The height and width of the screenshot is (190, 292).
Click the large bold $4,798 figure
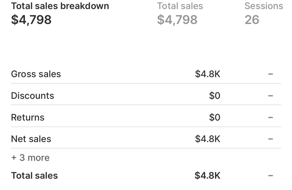click(31, 20)
